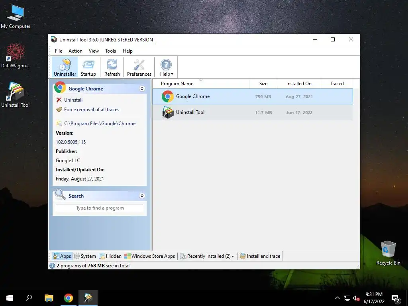Click the version 102.0.5005.115 text
This screenshot has width=408, height=306.
[x=71, y=142]
